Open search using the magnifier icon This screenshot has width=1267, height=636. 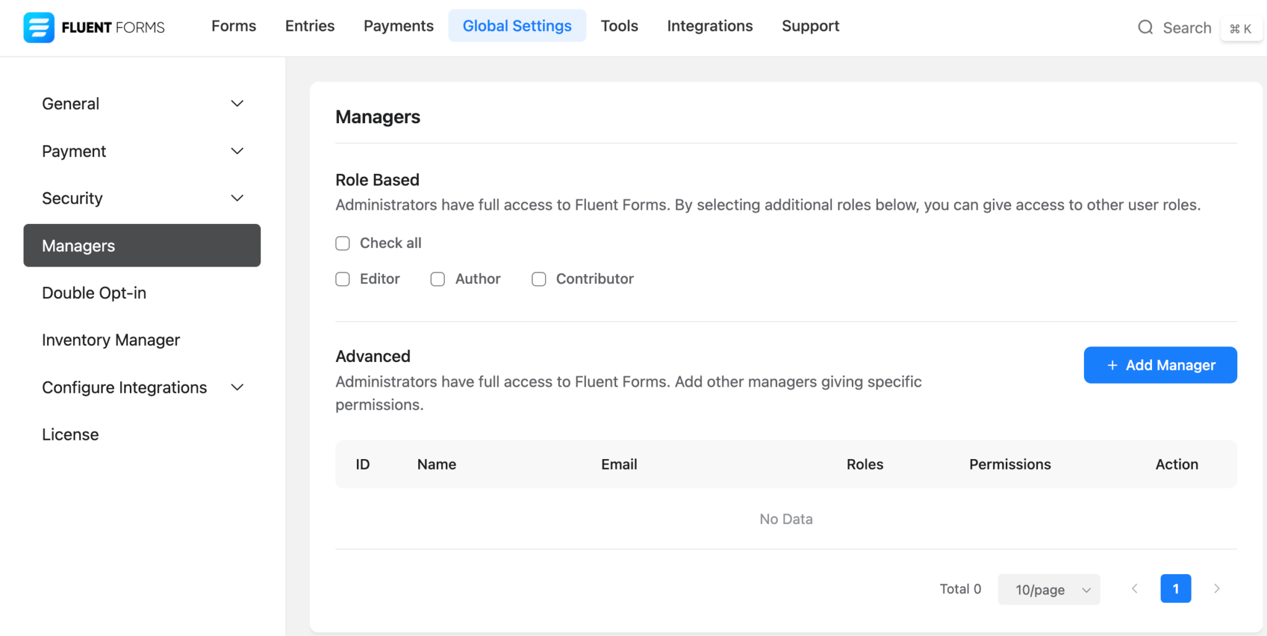[1146, 28]
